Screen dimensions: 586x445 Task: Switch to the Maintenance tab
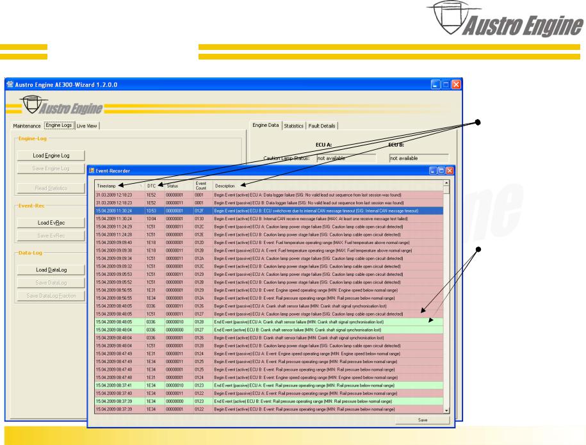26,126
